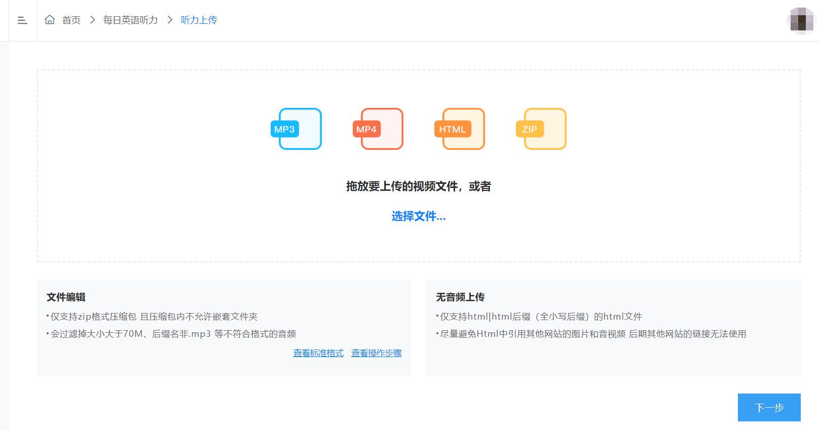Open the user avatar in the top-right corner

click(x=801, y=21)
